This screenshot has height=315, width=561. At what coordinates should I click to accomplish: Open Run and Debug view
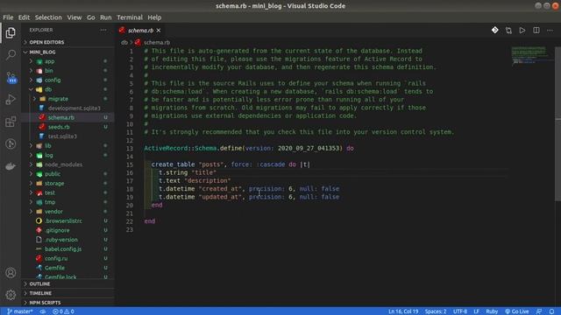click(11, 99)
